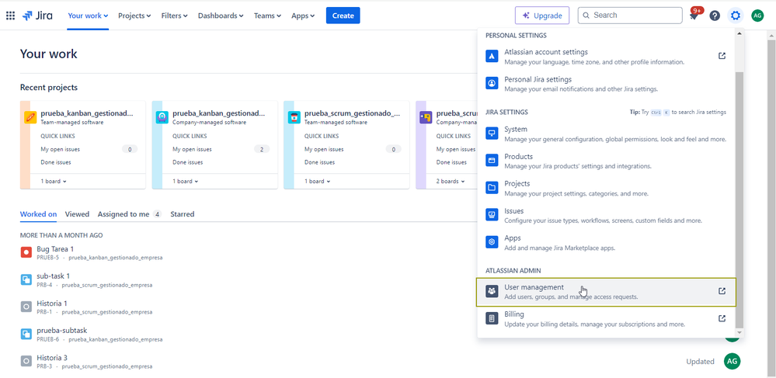Screen dimensions: 776x378
Task: Switch to the Assigned to me tab
Action: 129,214
